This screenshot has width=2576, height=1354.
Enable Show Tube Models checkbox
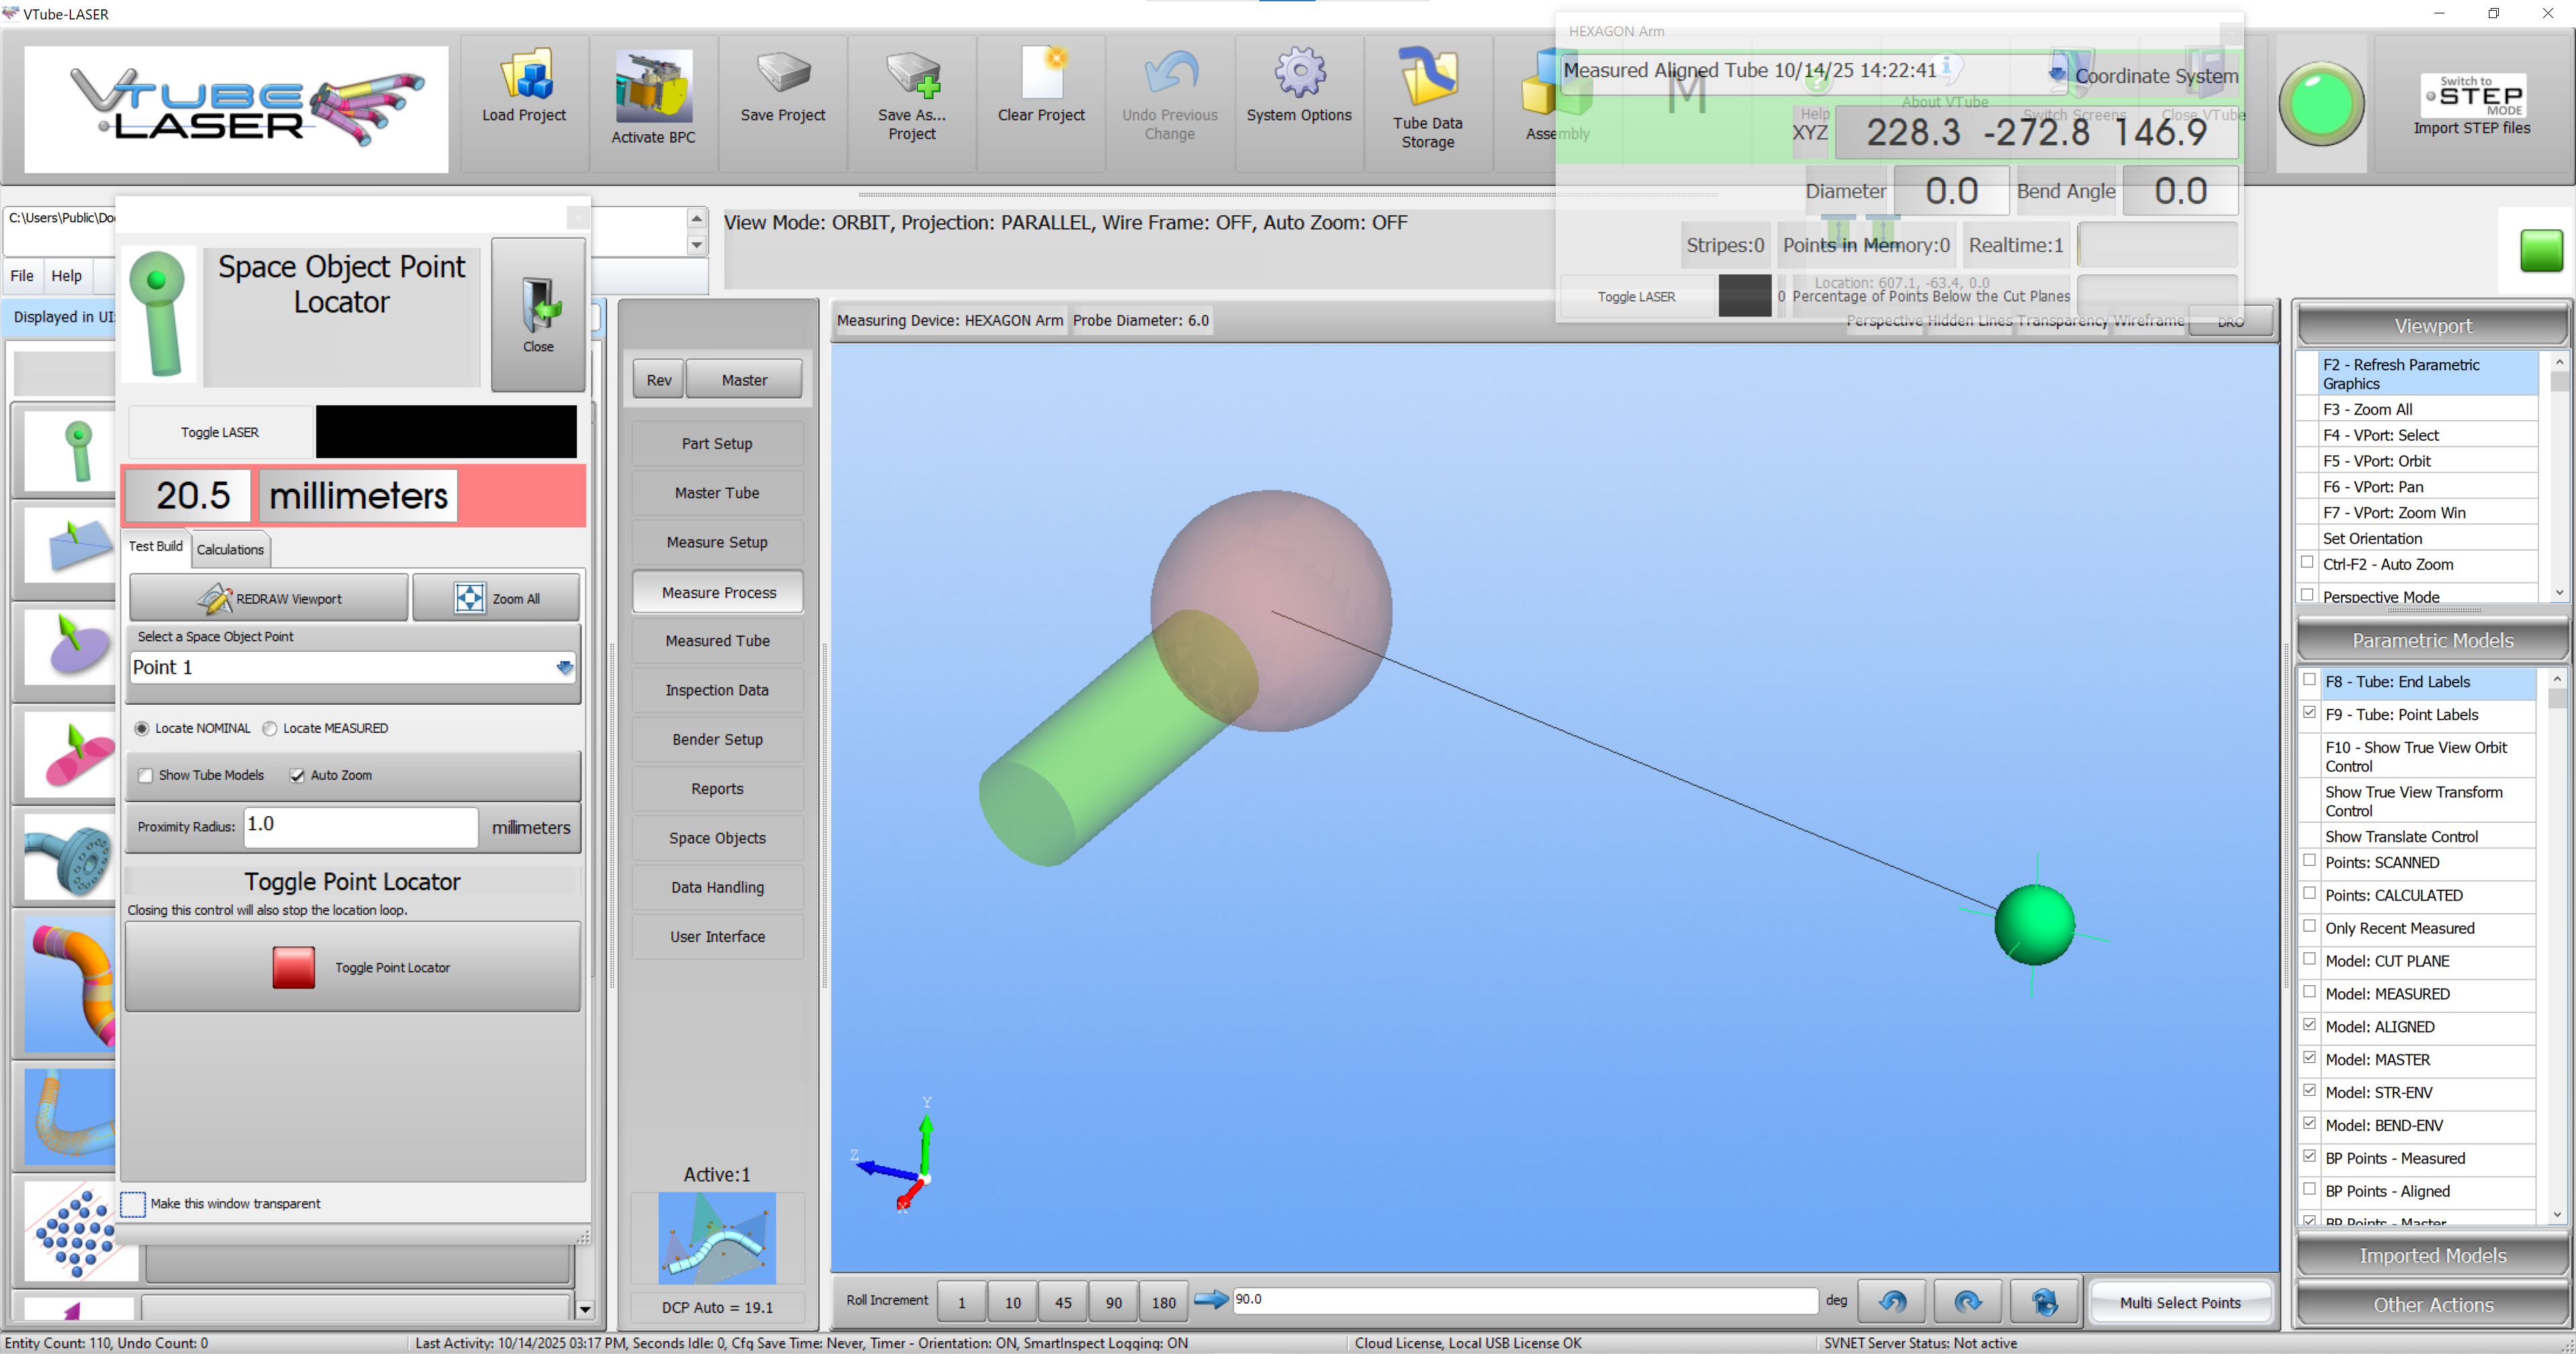click(x=146, y=775)
